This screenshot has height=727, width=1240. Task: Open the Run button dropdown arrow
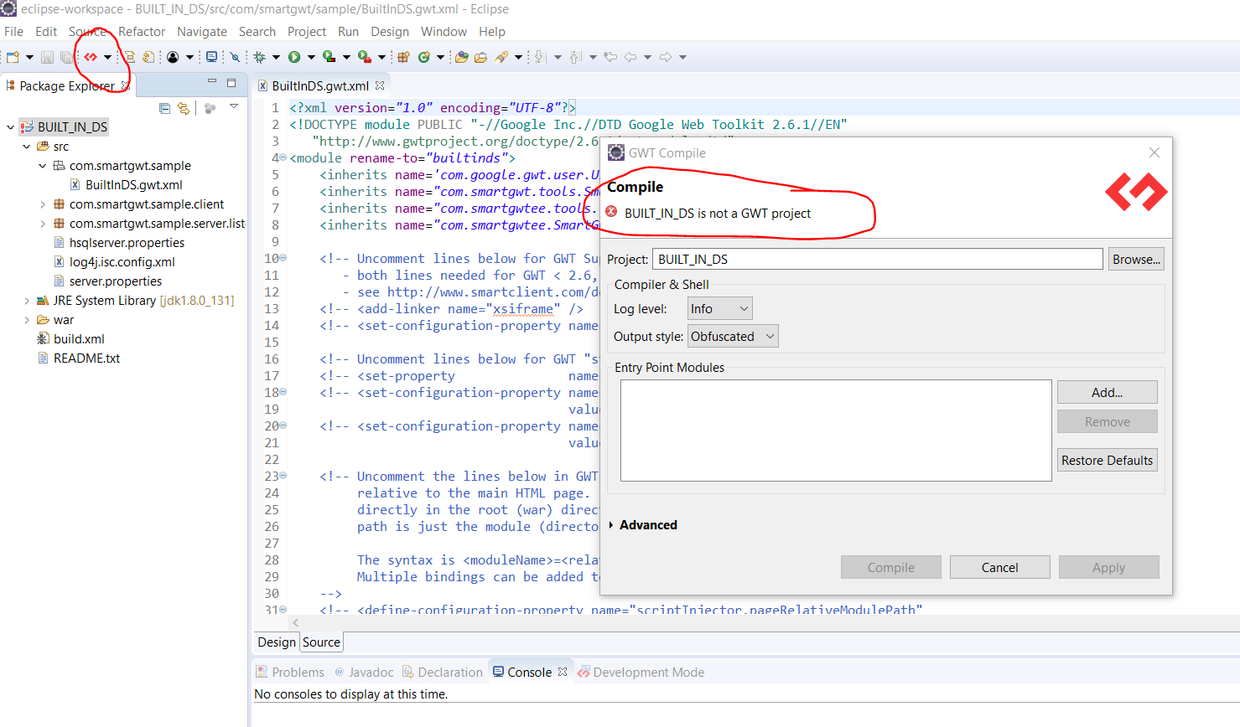pos(311,57)
